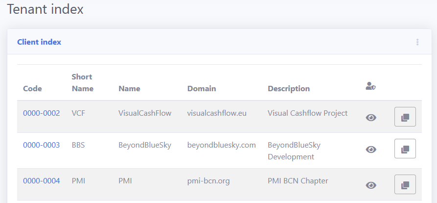Image resolution: width=437 pixels, height=203 pixels.
Task: Open tenant code 0000-0002 link
Action: pos(42,113)
